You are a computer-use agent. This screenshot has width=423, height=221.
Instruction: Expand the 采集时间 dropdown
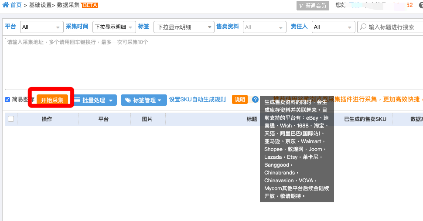[114, 27]
